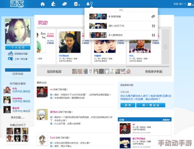Screen dimensions: 194x149
Task: Open vv name link in visitors panel
Action: [134, 125]
